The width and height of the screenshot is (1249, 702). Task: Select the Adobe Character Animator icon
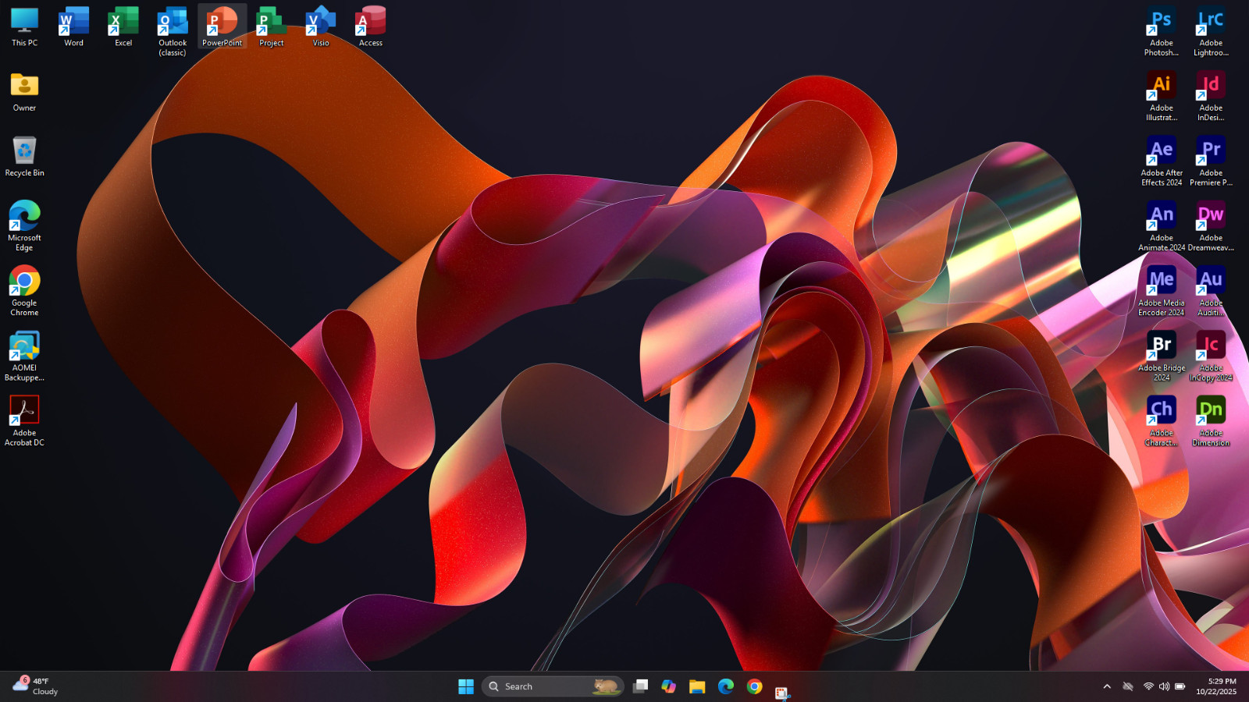coord(1162,420)
